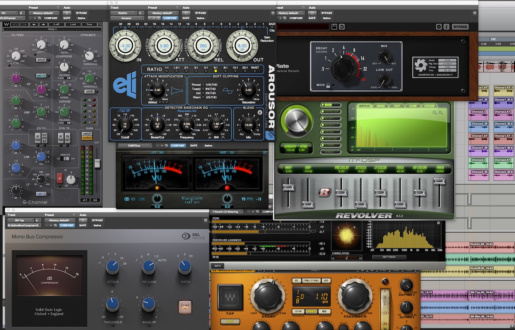The height and width of the screenshot is (330, 515).
Task: Click the Load button in G-Channel toolbar
Action: click(73, 24)
